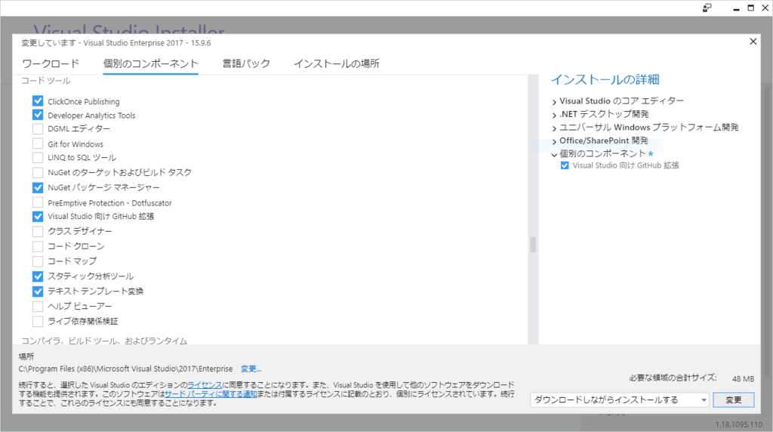The image size is (773, 432).
Task: Uncheck Developer Analytics Tools
Action: tap(38, 115)
